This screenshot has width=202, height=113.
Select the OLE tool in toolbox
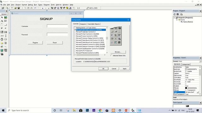tap(2, 54)
